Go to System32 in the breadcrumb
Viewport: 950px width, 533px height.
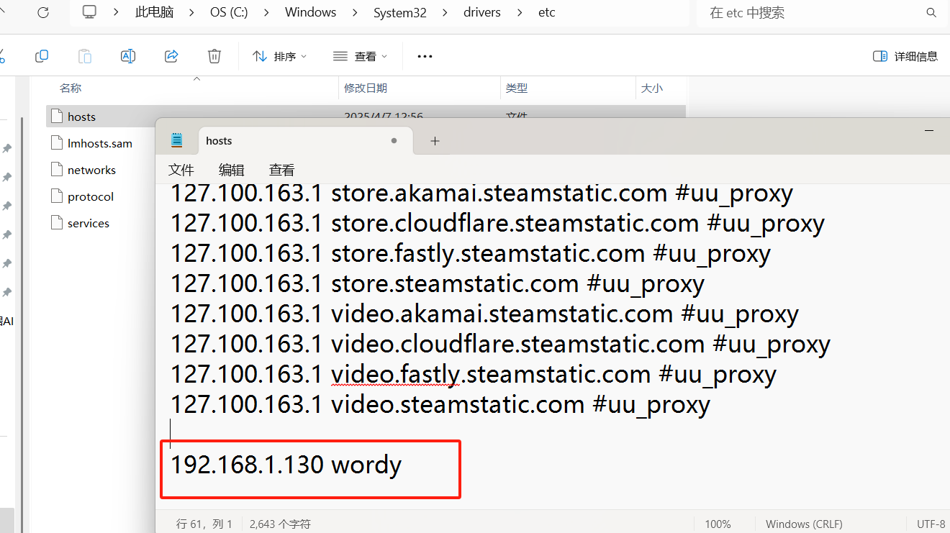point(400,12)
